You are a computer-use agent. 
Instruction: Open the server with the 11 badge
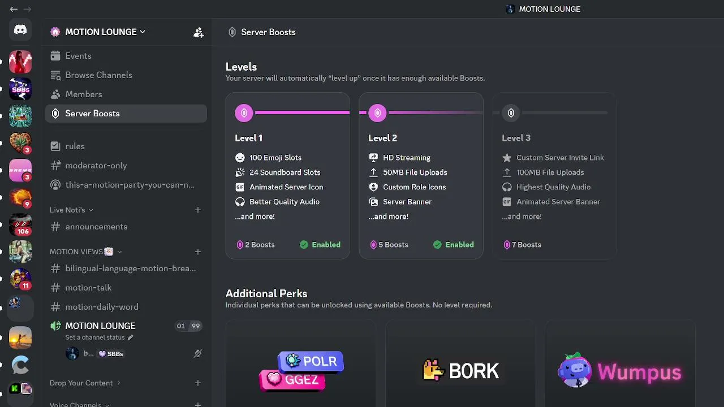[x=20, y=279]
